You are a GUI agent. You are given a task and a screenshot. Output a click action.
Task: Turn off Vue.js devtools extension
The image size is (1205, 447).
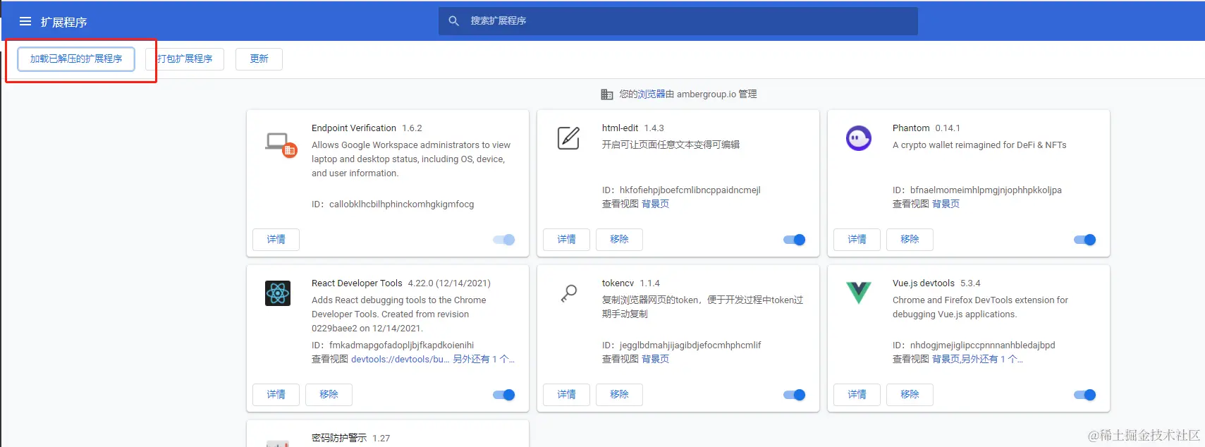pyautogui.click(x=1085, y=395)
